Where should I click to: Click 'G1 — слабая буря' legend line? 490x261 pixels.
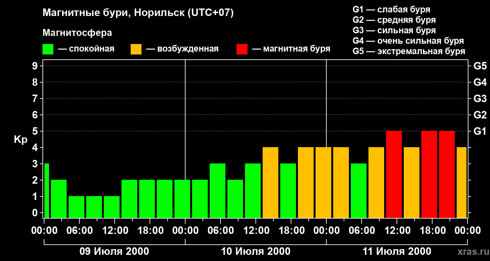pyautogui.click(x=391, y=9)
